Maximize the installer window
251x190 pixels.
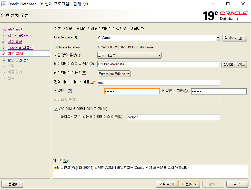228,4
